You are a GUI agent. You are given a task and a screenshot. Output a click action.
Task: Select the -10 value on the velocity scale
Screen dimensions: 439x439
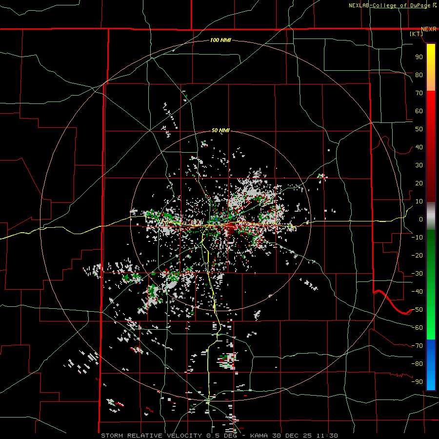coord(417,238)
